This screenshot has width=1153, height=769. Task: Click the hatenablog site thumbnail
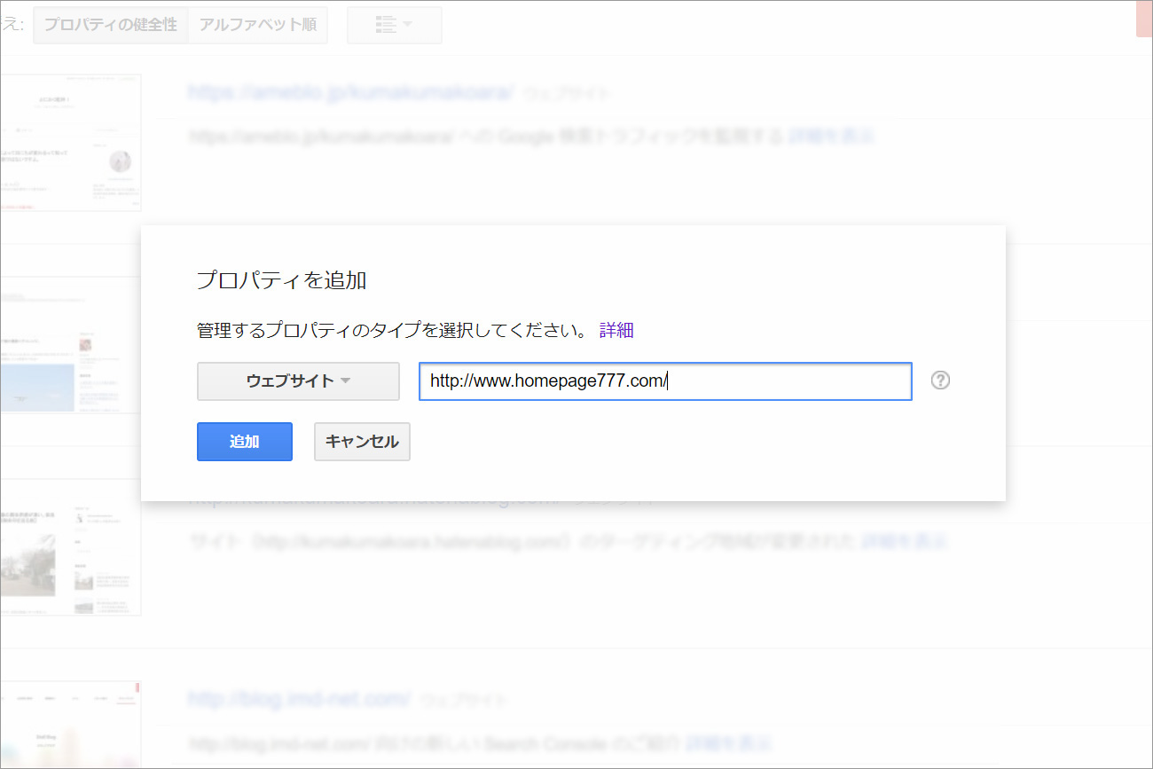pos(71,547)
